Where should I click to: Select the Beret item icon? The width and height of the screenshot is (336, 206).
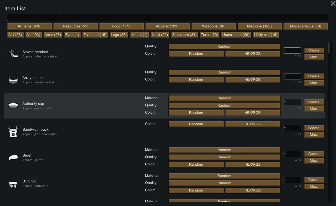point(13,157)
